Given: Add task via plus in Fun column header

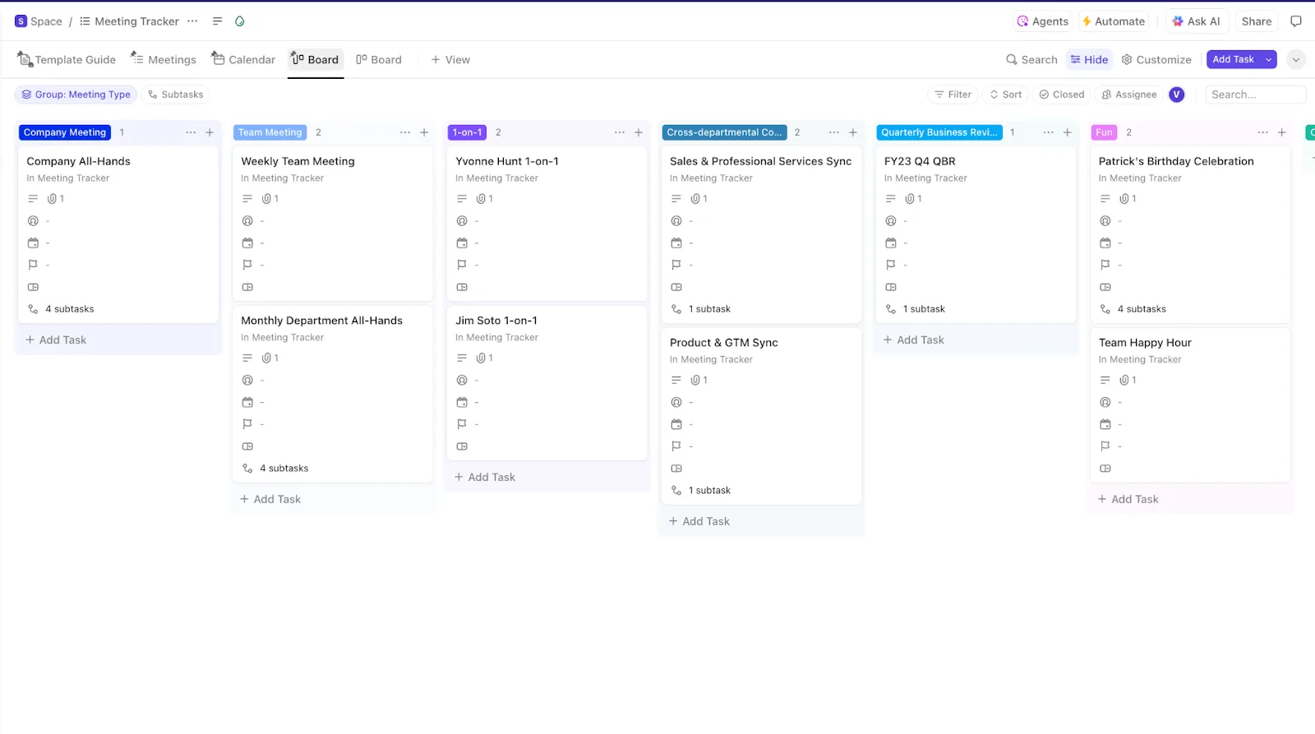Looking at the screenshot, I should [x=1282, y=132].
